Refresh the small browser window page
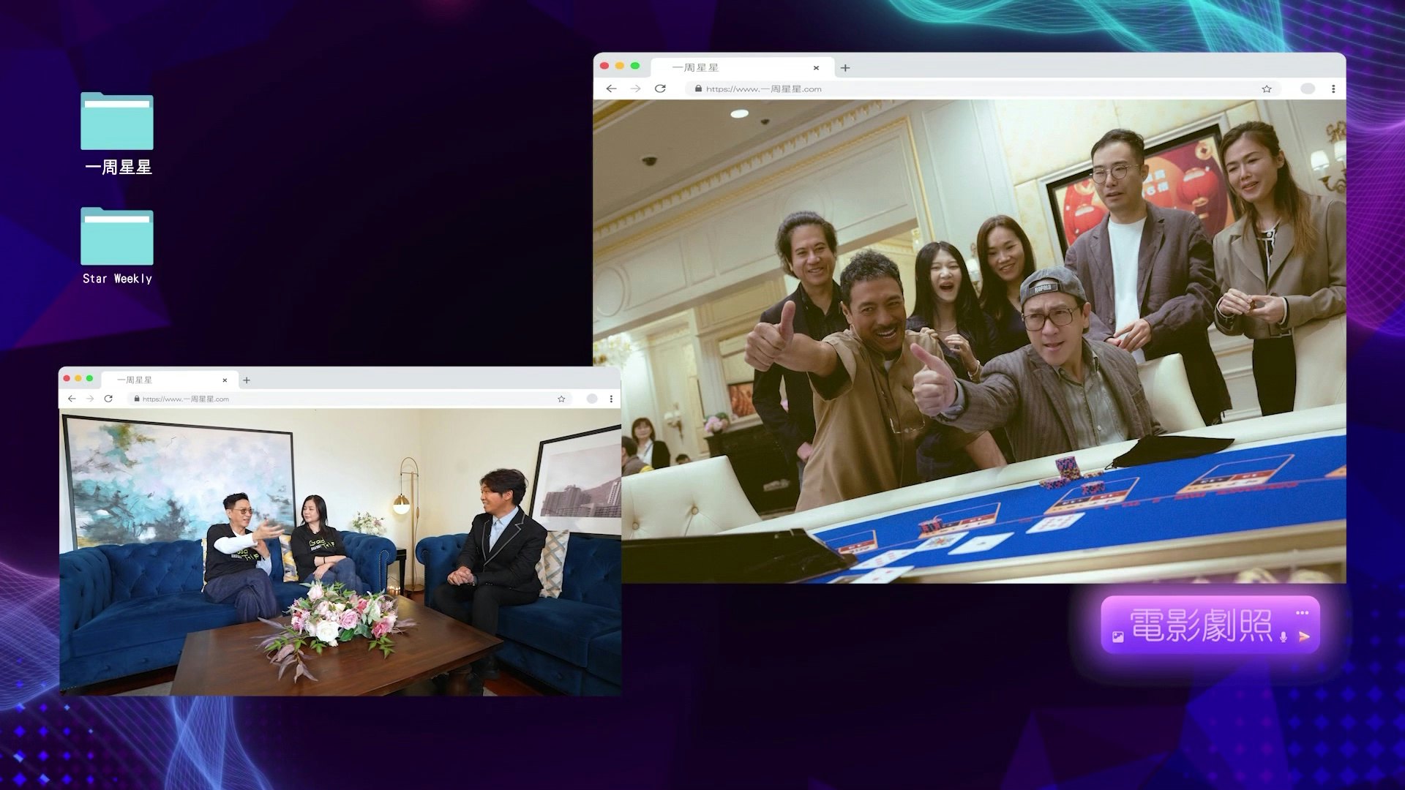 pos(108,399)
